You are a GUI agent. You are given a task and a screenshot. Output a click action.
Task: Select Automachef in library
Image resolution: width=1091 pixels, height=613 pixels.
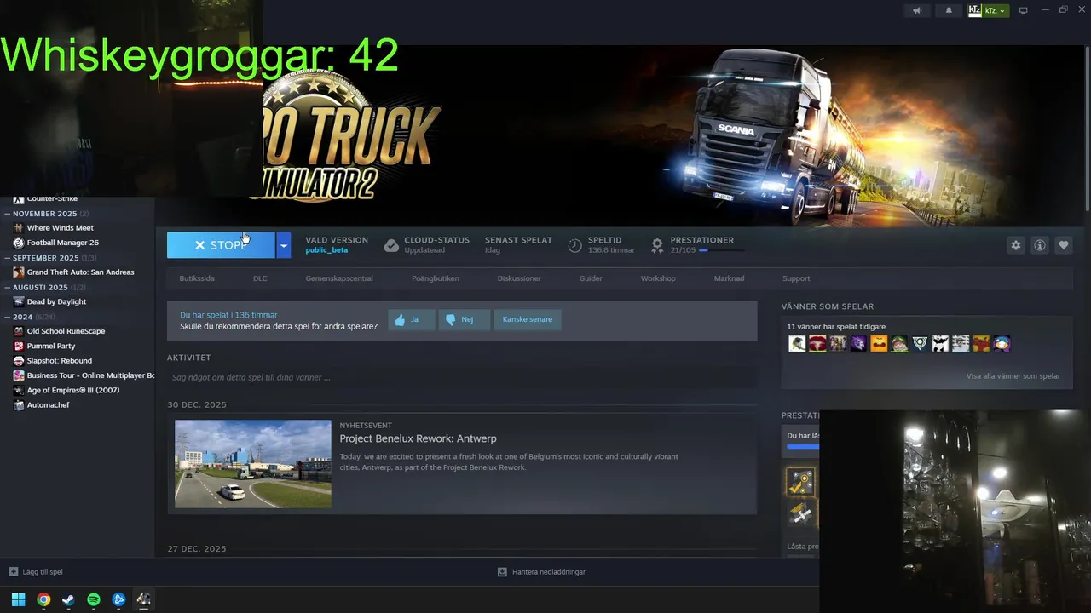coord(48,405)
